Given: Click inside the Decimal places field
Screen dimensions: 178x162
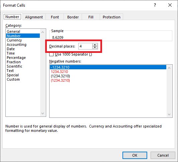Looking at the screenshot, I should [85, 46].
